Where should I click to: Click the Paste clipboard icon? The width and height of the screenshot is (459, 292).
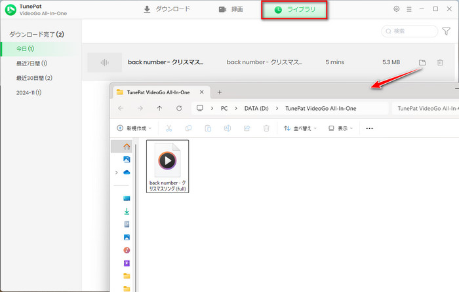[208, 128]
